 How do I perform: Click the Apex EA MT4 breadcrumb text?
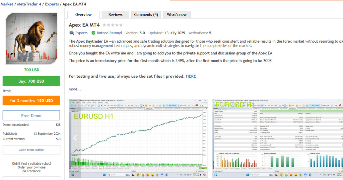tap(74, 4)
